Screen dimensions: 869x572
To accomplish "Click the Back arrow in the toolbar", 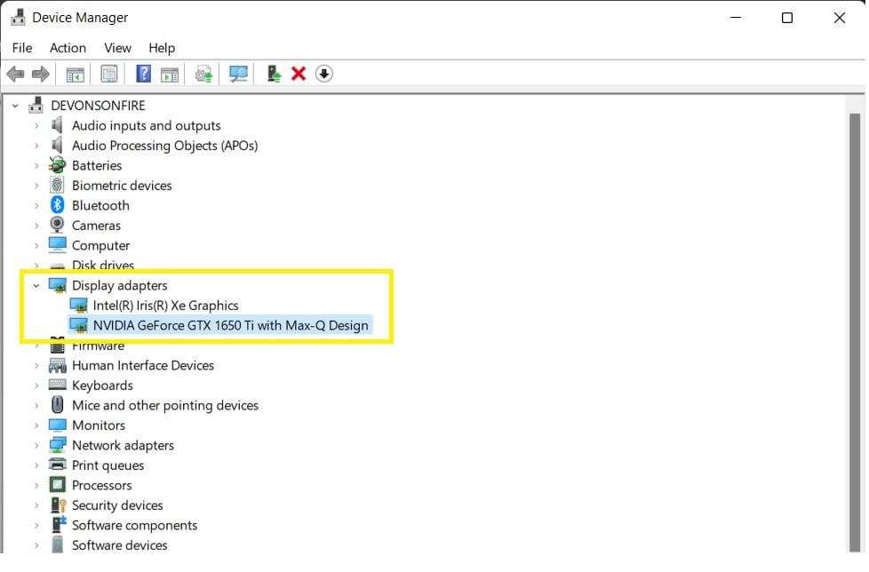I will pos(15,74).
